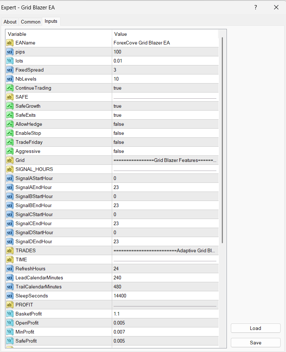Click the double-type icon next to SafeProfit
This screenshot has width=286, height=352.
[x=10, y=341]
